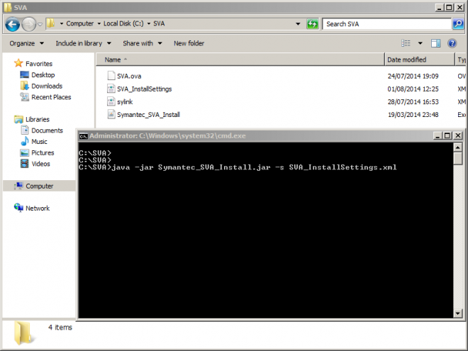Select Network in the navigation pane
468x351 pixels.
coord(38,208)
